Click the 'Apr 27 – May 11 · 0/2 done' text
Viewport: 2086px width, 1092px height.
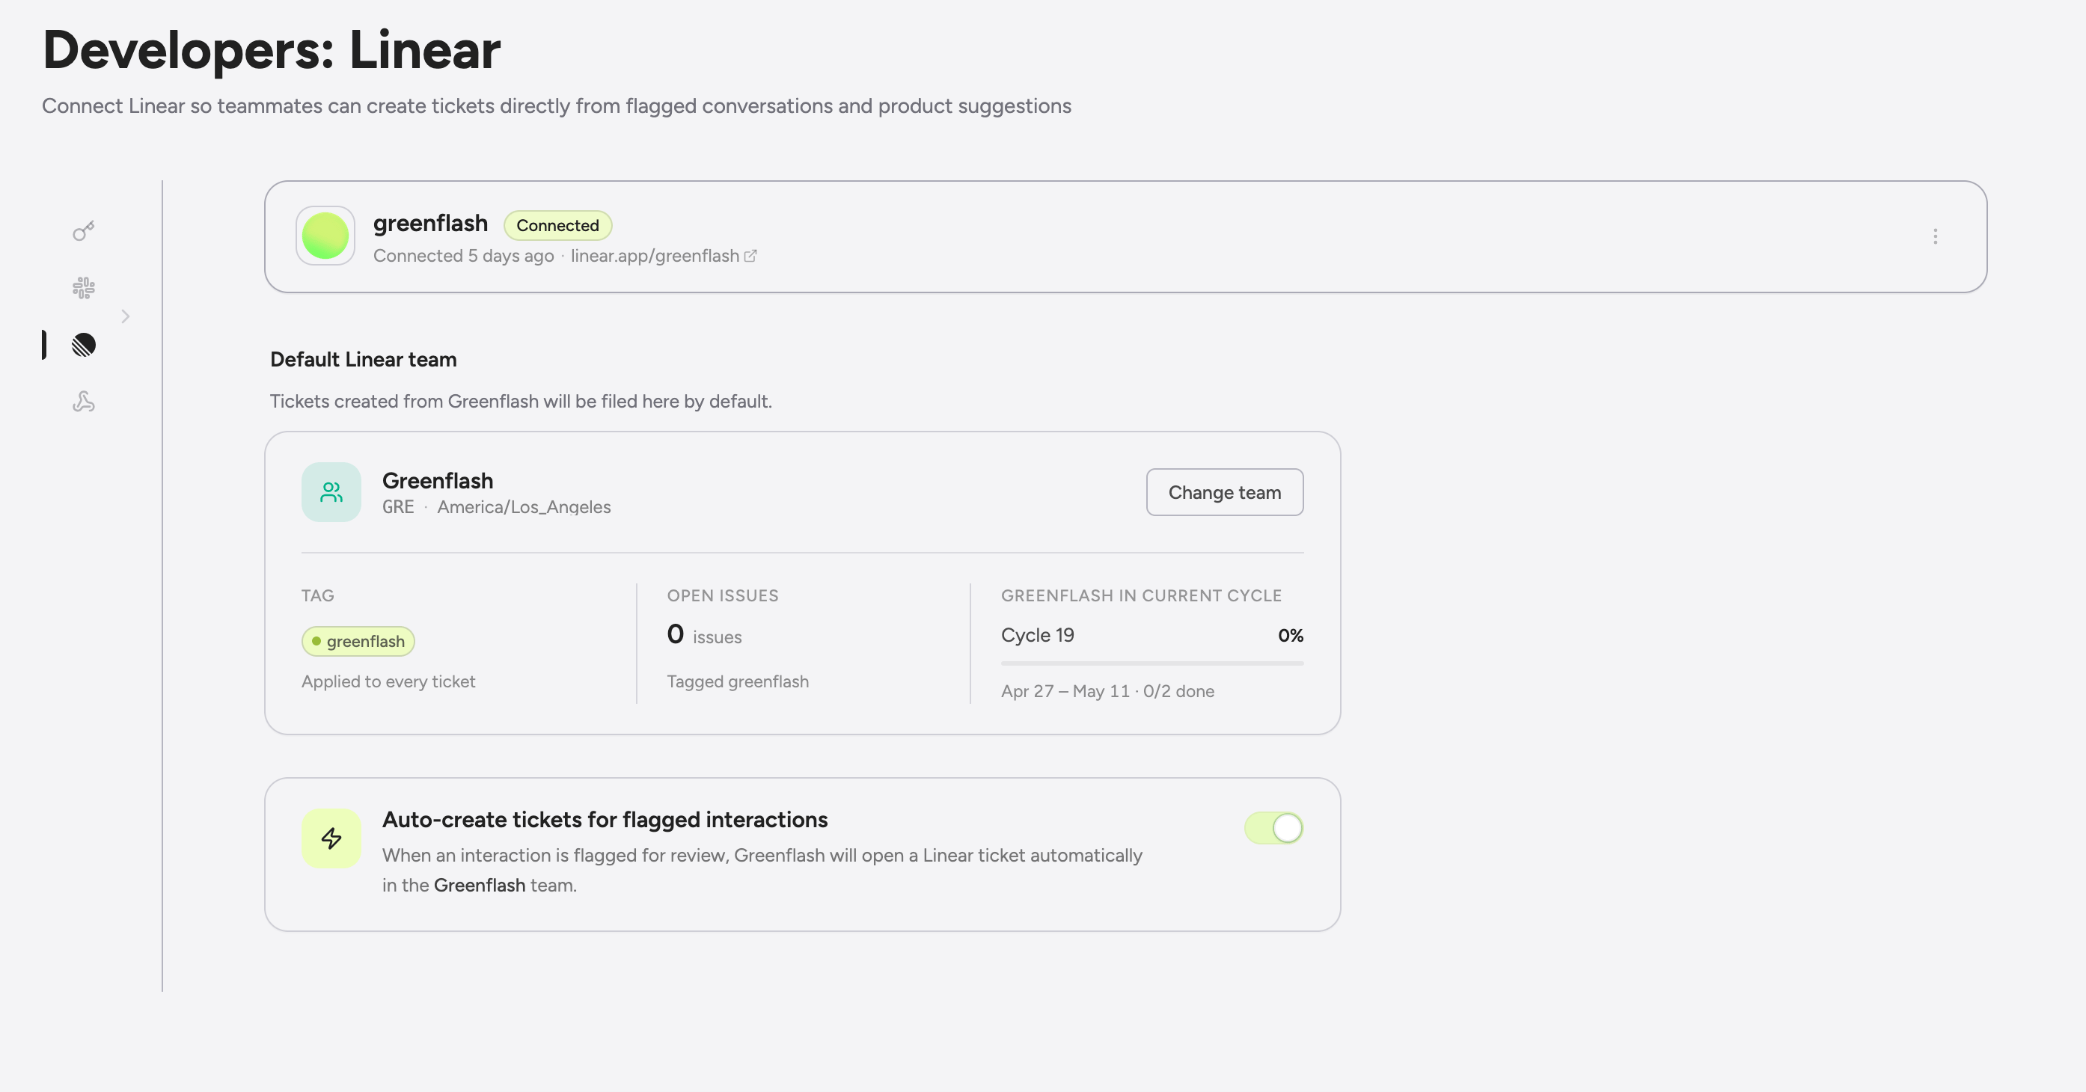(1107, 691)
